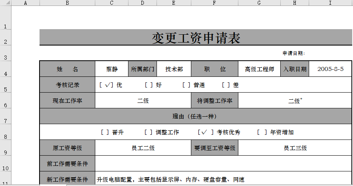Select the 员工三级 salary level cell

295,148
